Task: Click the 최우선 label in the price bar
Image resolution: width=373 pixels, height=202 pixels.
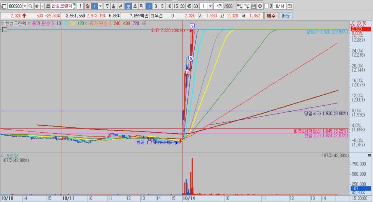Action: pos(156,16)
